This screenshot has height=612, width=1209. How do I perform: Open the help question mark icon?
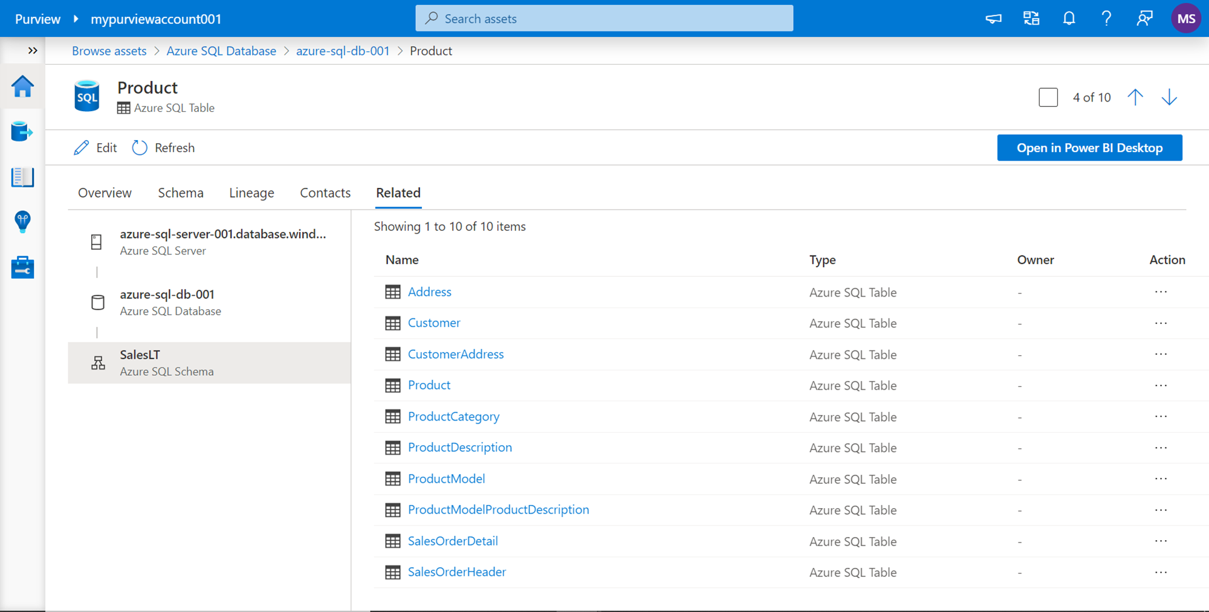click(1106, 19)
